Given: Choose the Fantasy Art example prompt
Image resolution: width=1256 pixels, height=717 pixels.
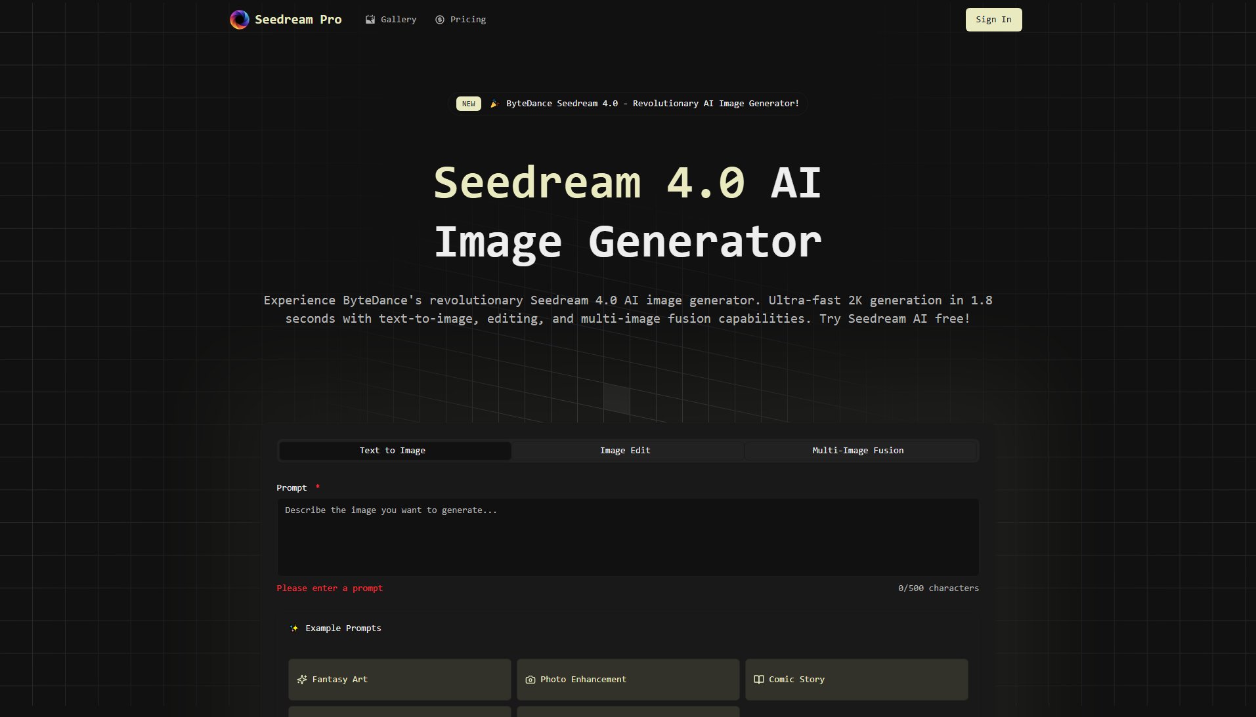Looking at the screenshot, I should [x=399, y=680].
